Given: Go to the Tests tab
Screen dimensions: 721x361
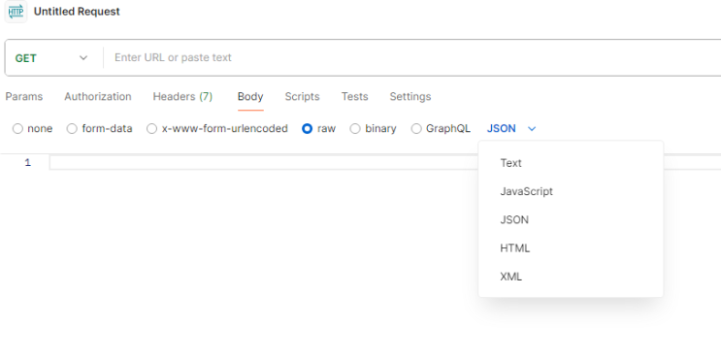Looking at the screenshot, I should point(354,97).
